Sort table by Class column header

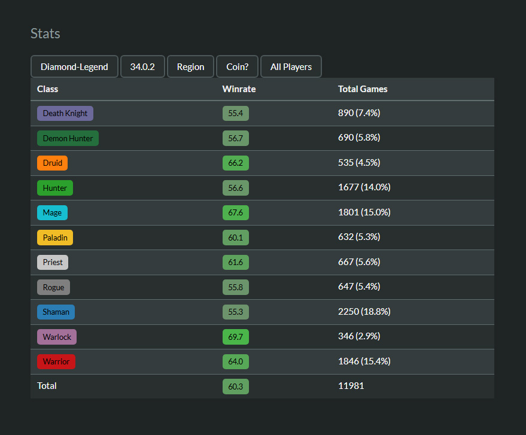(x=48, y=89)
